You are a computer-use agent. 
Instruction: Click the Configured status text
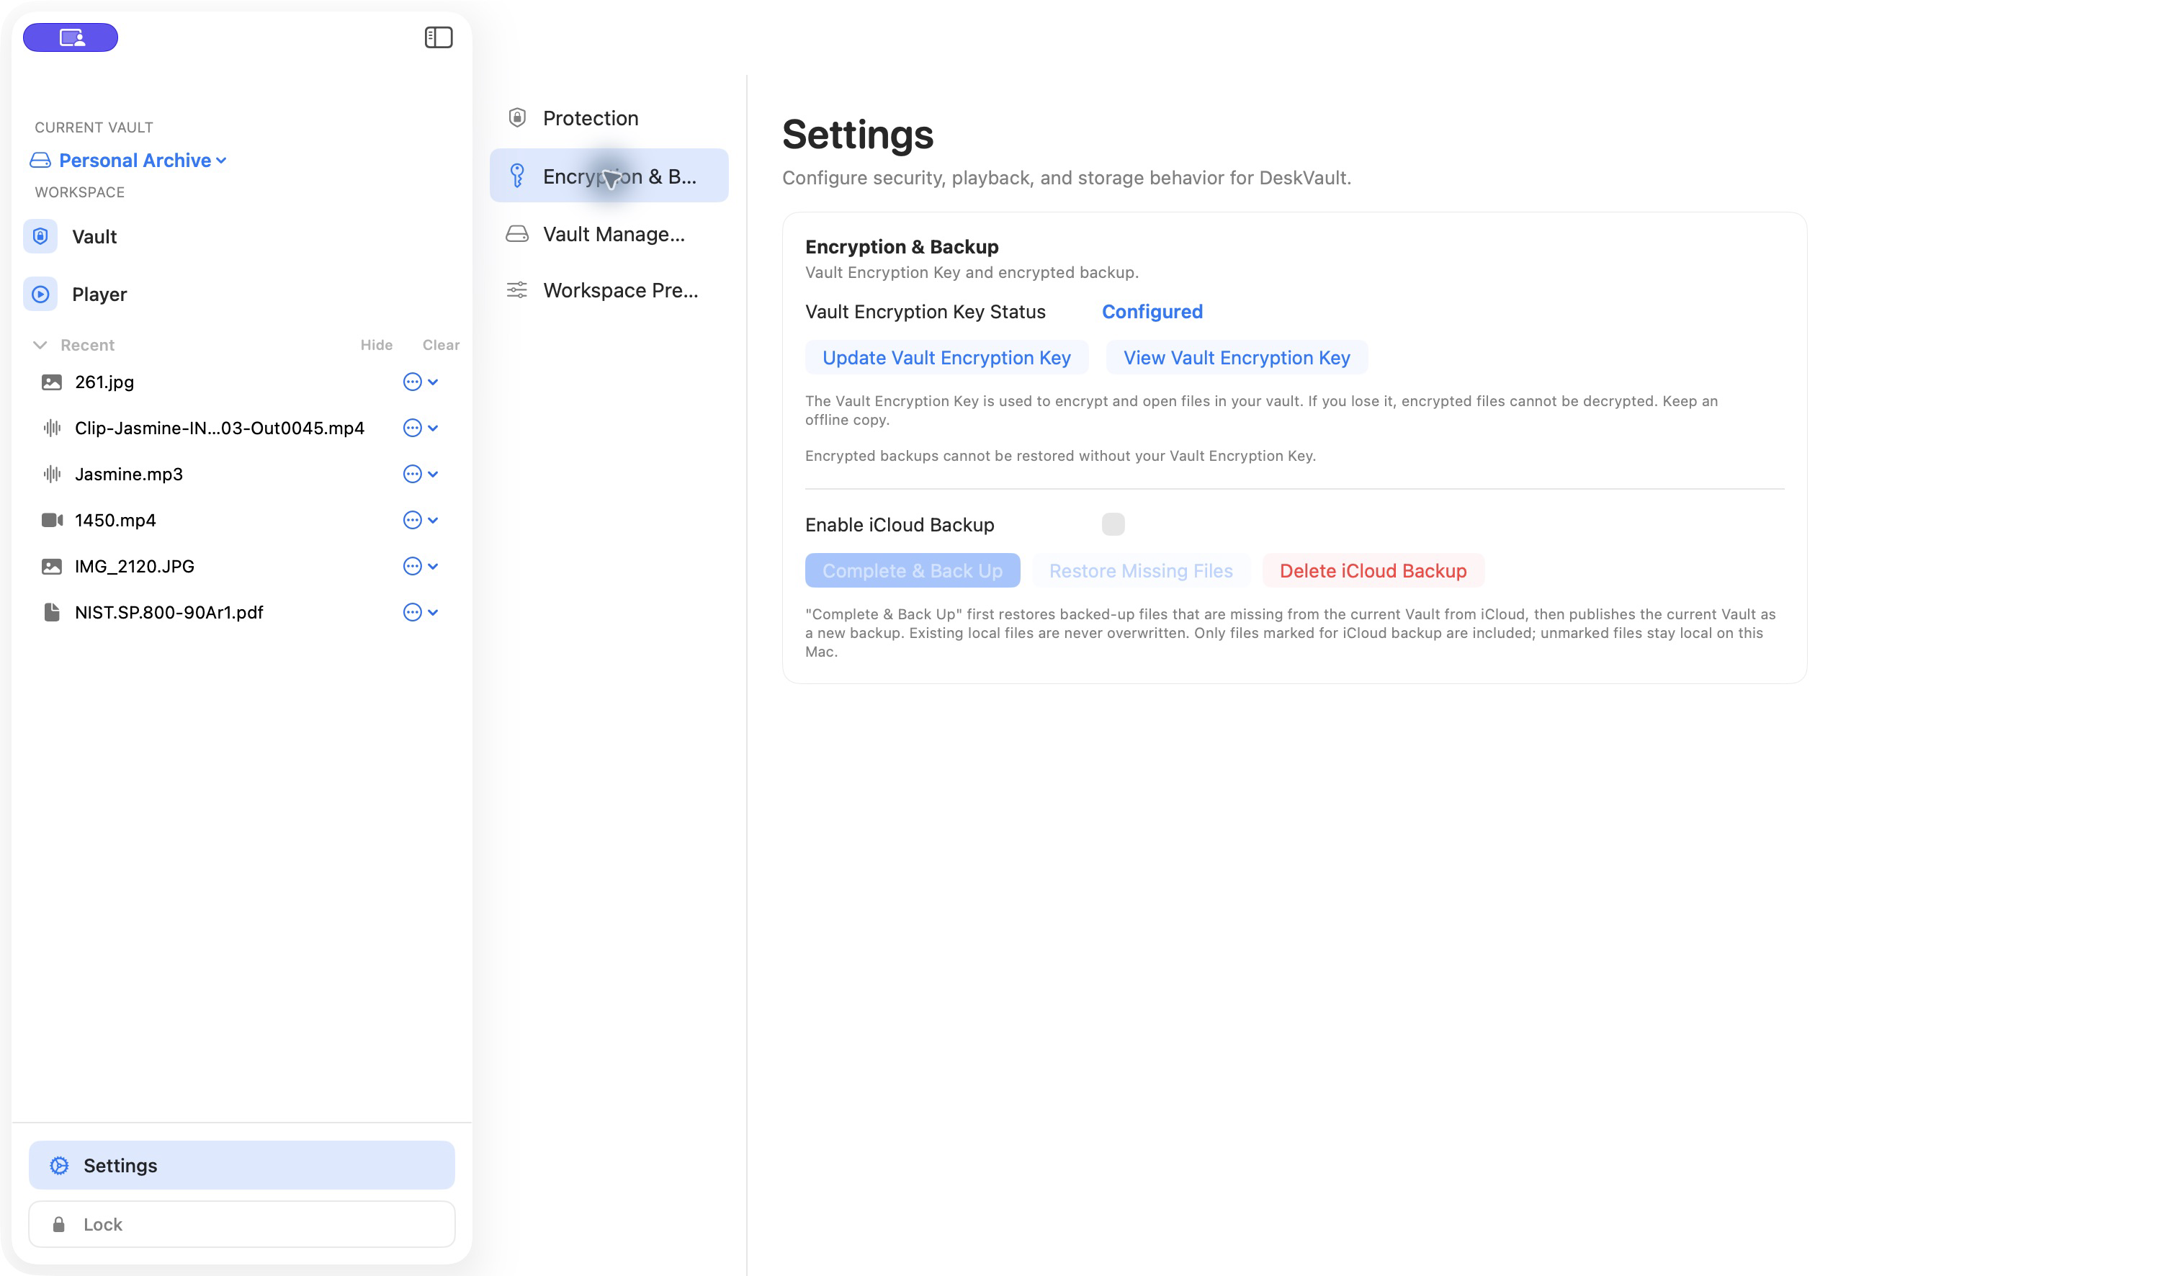click(1152, 312)
